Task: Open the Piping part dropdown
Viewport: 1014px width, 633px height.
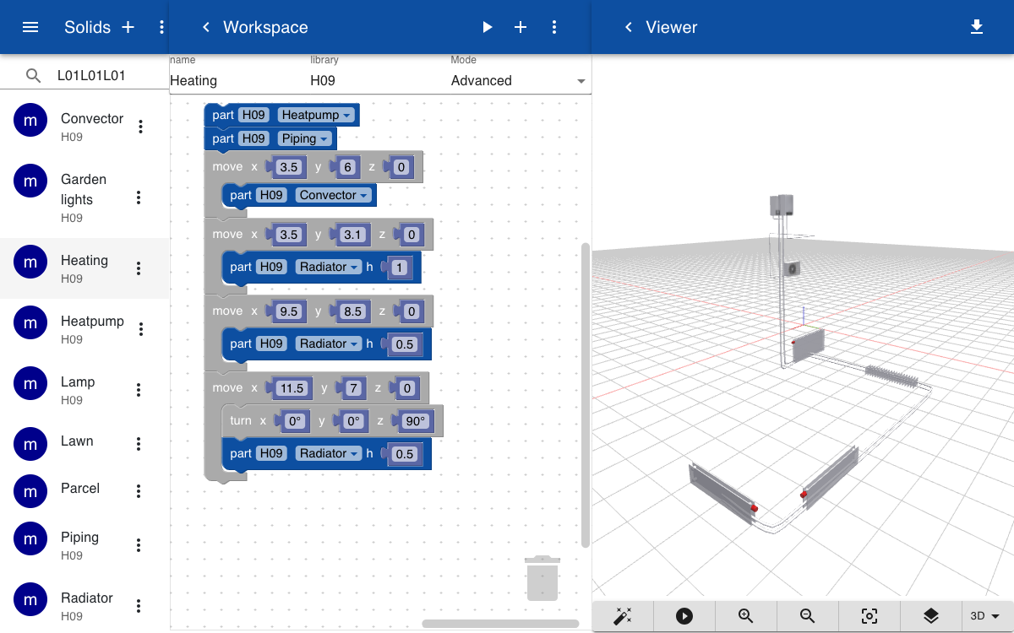Action: [304, 138]
